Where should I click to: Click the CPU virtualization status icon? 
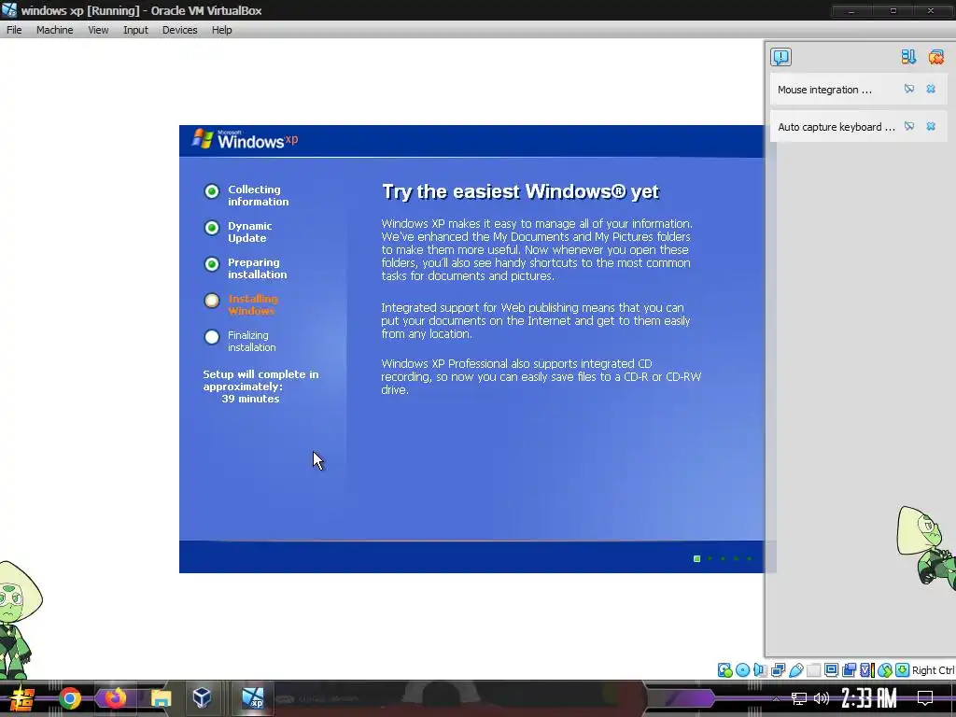coord(866,670)
